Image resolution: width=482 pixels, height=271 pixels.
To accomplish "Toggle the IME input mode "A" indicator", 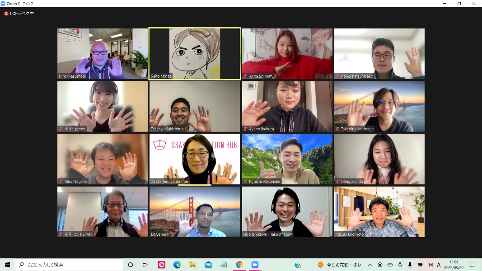I will point(439,265).
